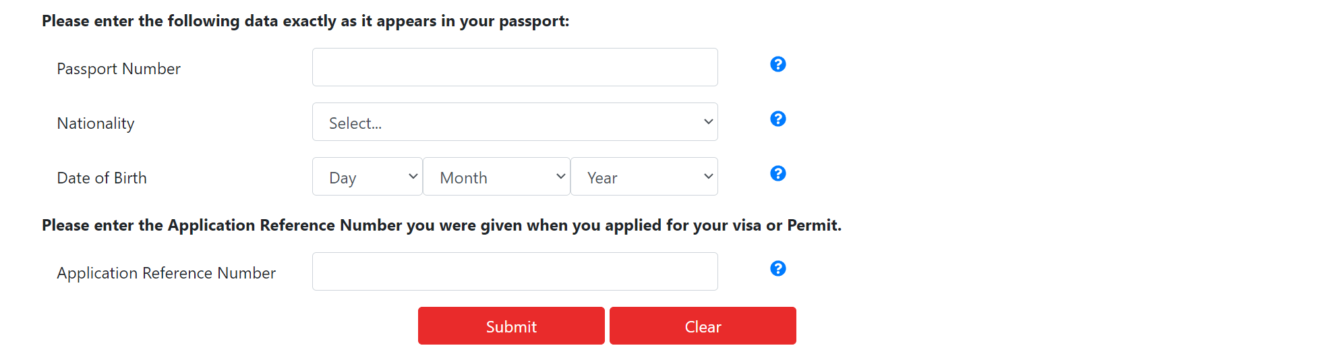Focus the Application Reference Number input box
Image resolution: width=1321 pixels, height=352 pixels.
[x=515, y=272]
